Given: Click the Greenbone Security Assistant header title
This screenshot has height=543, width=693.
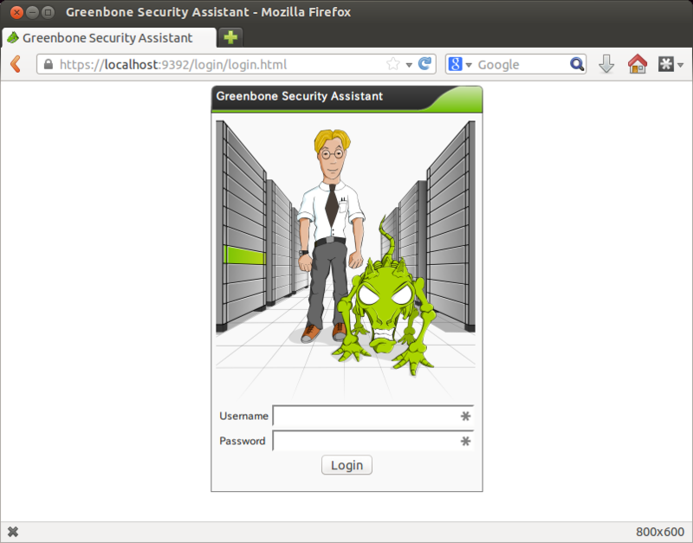Looking at the screenshot, I should pos(299,96).
